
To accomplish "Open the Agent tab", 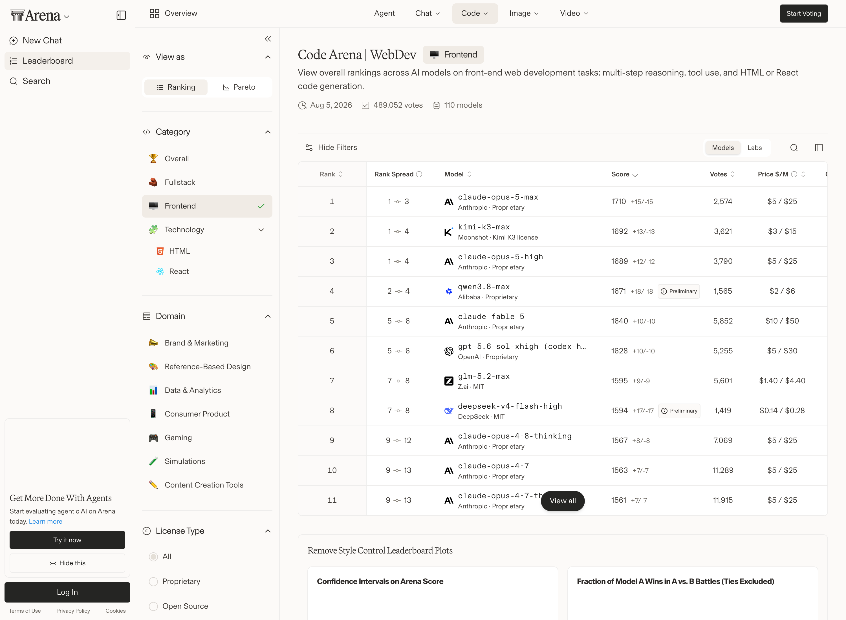I will pos(384,14).
